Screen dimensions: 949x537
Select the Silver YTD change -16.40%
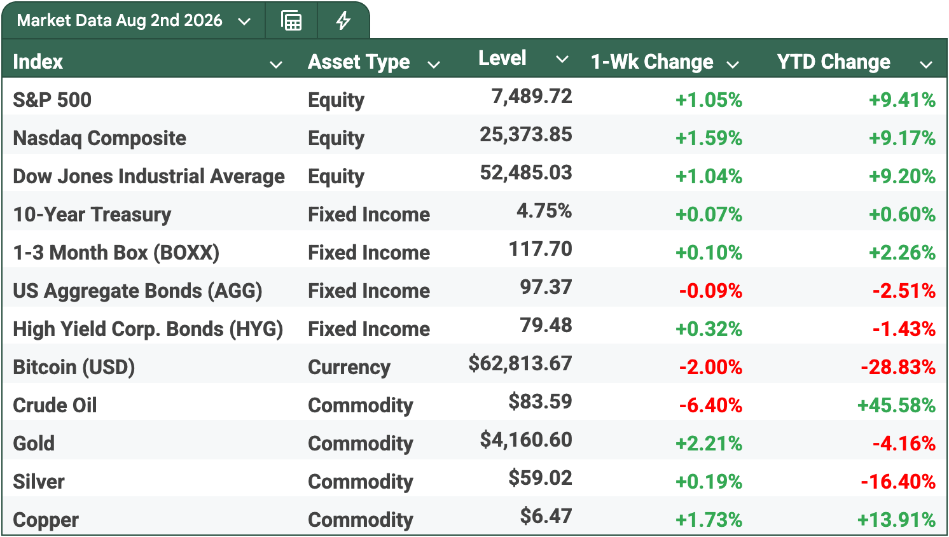(898, 482)
